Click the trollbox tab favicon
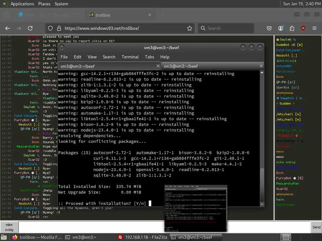Viewport: 322px width, 241px height. click(x=92, y=15)
